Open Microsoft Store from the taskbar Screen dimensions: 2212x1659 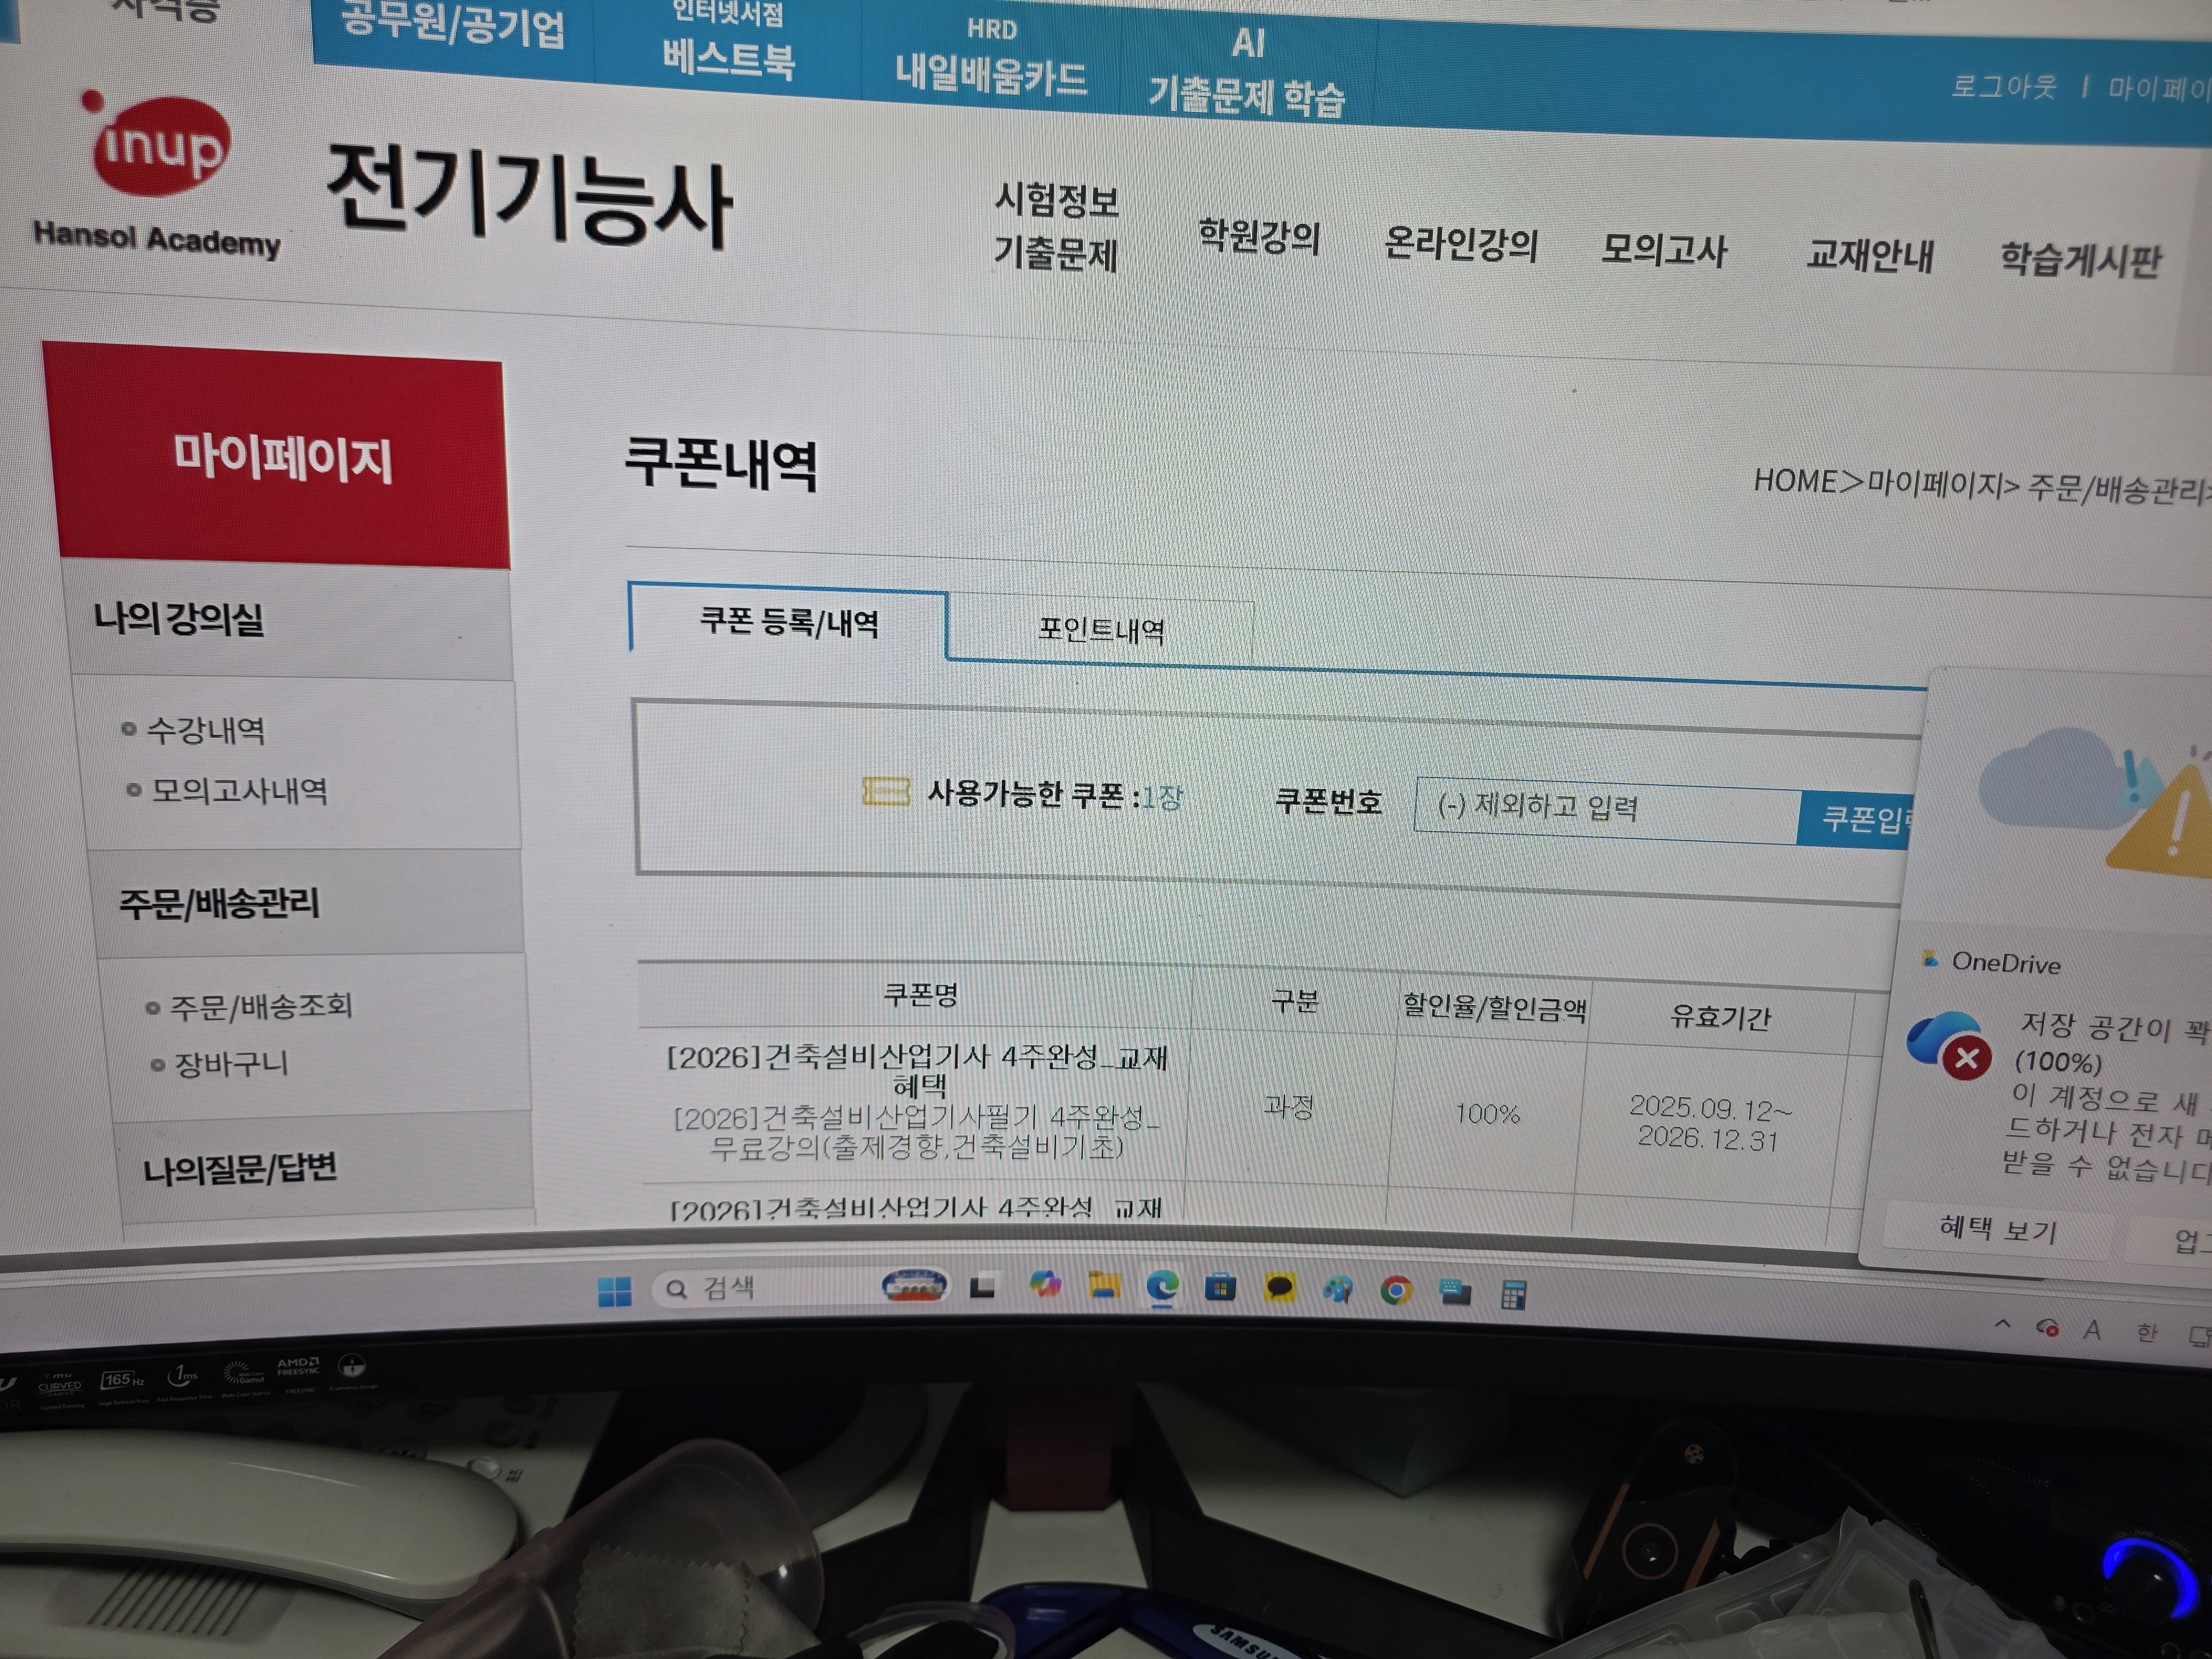click(x=1221, y=1287)
